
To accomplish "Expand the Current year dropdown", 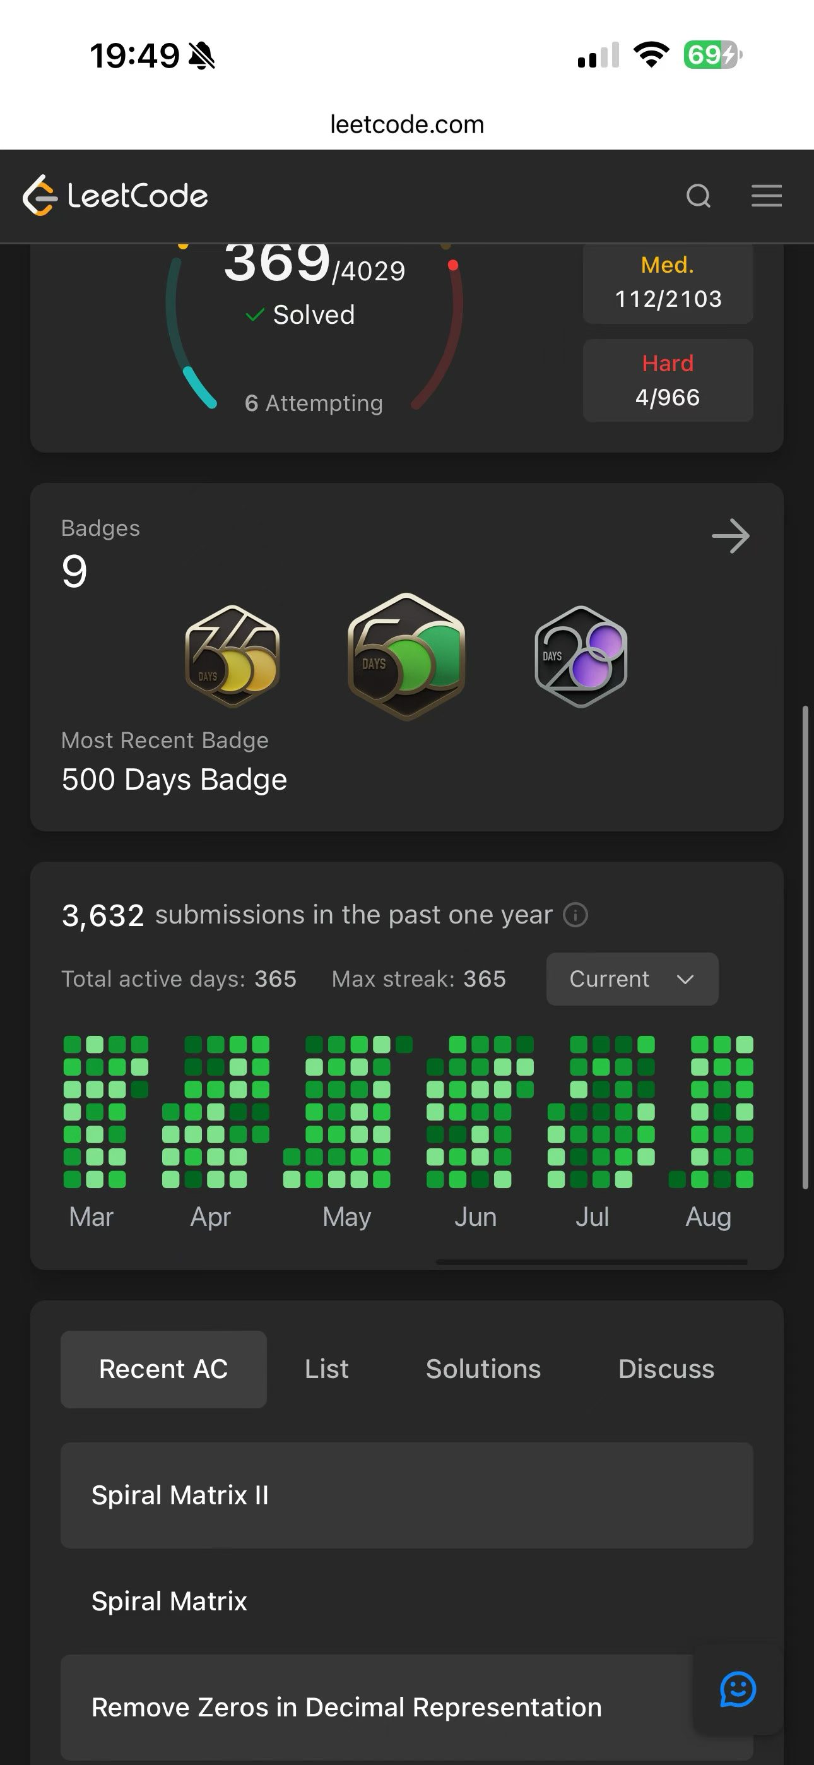I will click(632, 979).
